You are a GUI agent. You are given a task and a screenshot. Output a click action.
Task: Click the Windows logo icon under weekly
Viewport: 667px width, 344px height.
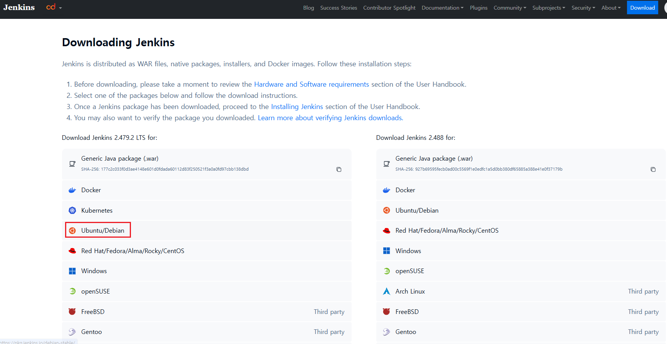pyautogui.click(x=387, y=251)
